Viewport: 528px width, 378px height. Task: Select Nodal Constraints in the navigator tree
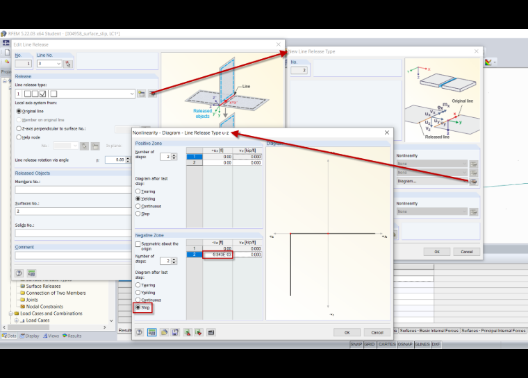tap(44, 307)
